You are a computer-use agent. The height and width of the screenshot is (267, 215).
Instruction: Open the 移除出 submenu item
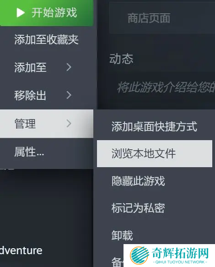[47, 95]
